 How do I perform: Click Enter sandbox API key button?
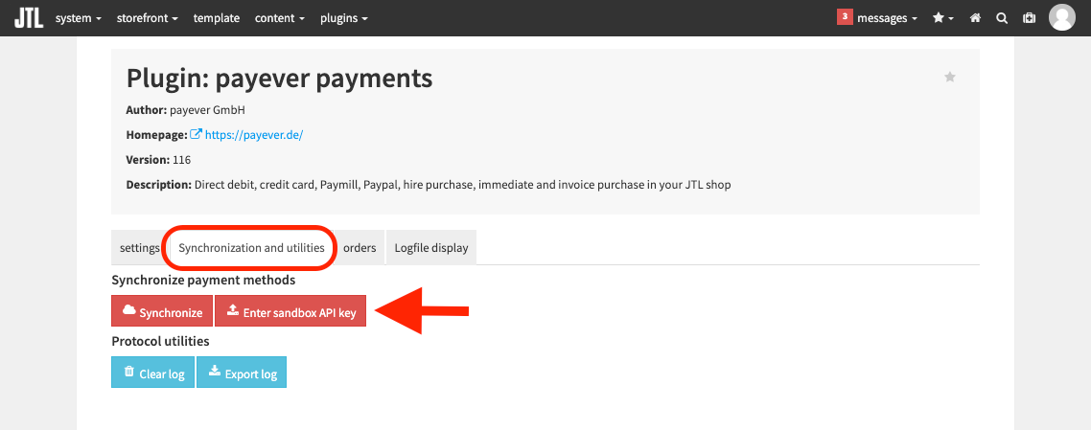290,310
